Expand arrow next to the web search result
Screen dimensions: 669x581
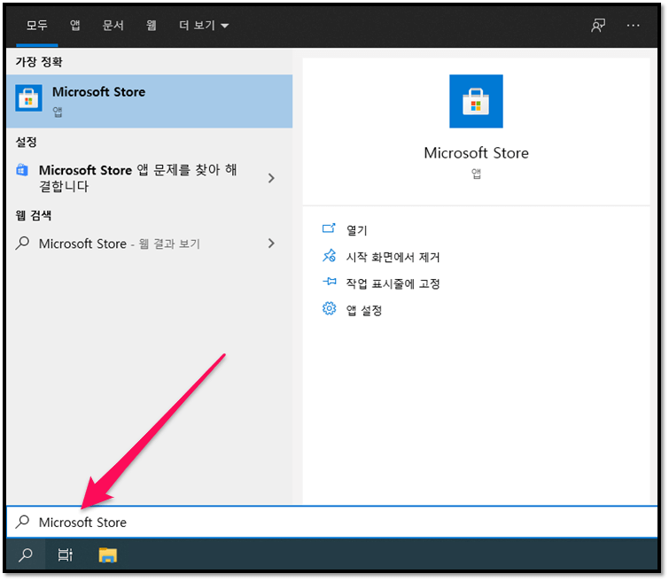pyautogui.click(x=271, y=244)
